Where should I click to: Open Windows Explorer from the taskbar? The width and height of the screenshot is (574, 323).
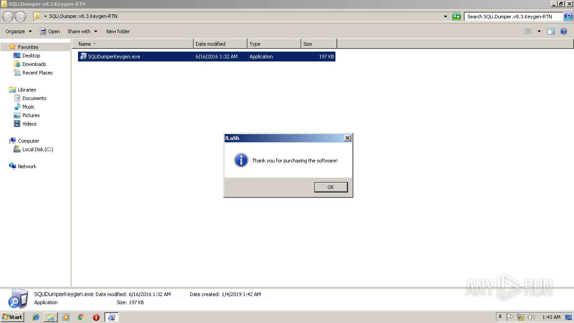point(51,317)
